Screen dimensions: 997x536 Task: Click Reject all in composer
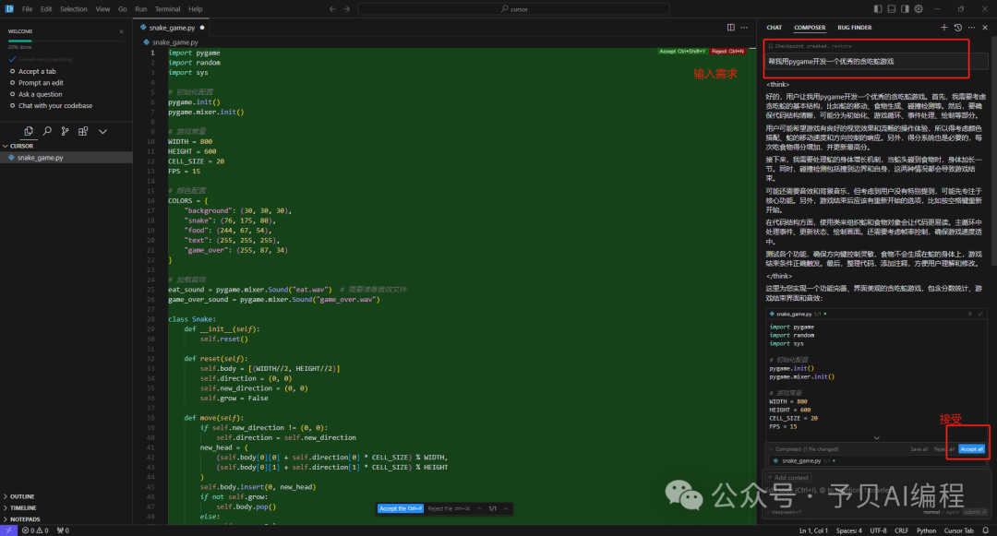point(943,449)
